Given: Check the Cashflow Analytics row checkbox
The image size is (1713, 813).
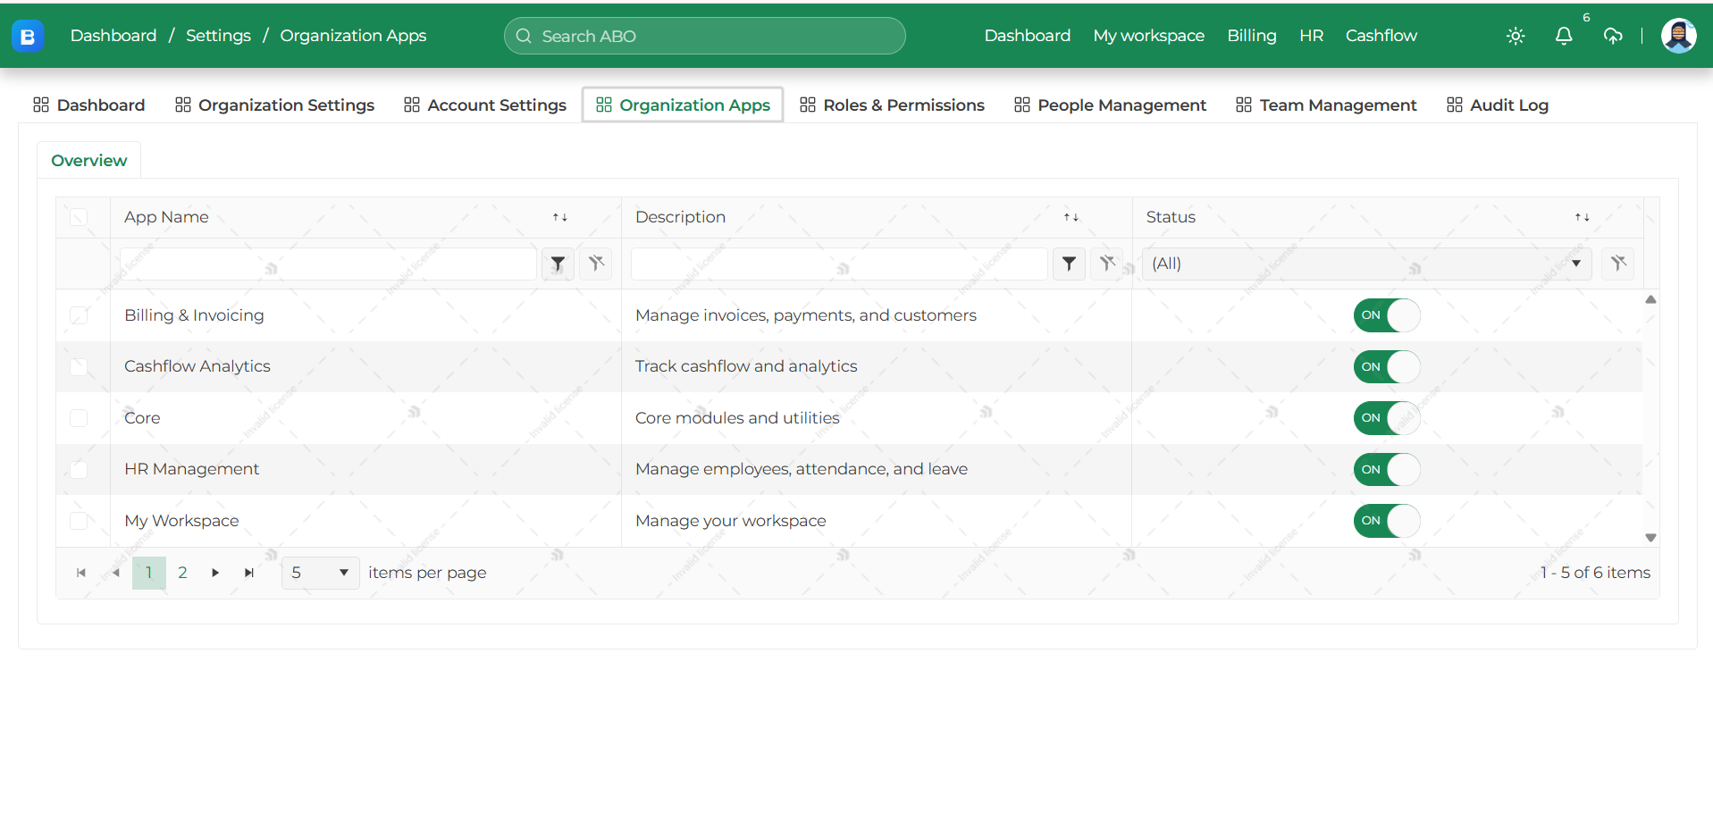Looking at the screenshot, I should pyautogui.click(x=79, y=366).
